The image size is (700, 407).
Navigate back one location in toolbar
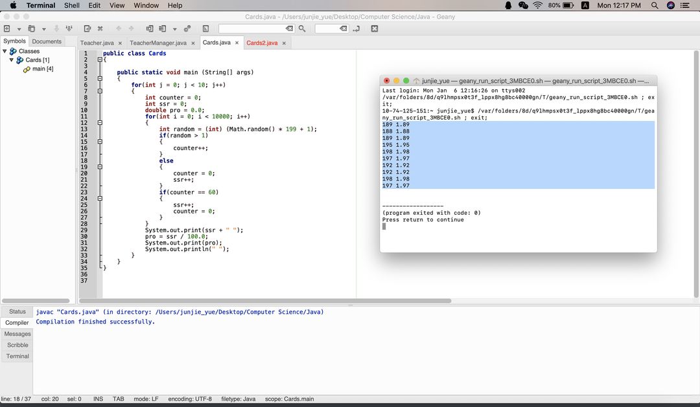119,28
